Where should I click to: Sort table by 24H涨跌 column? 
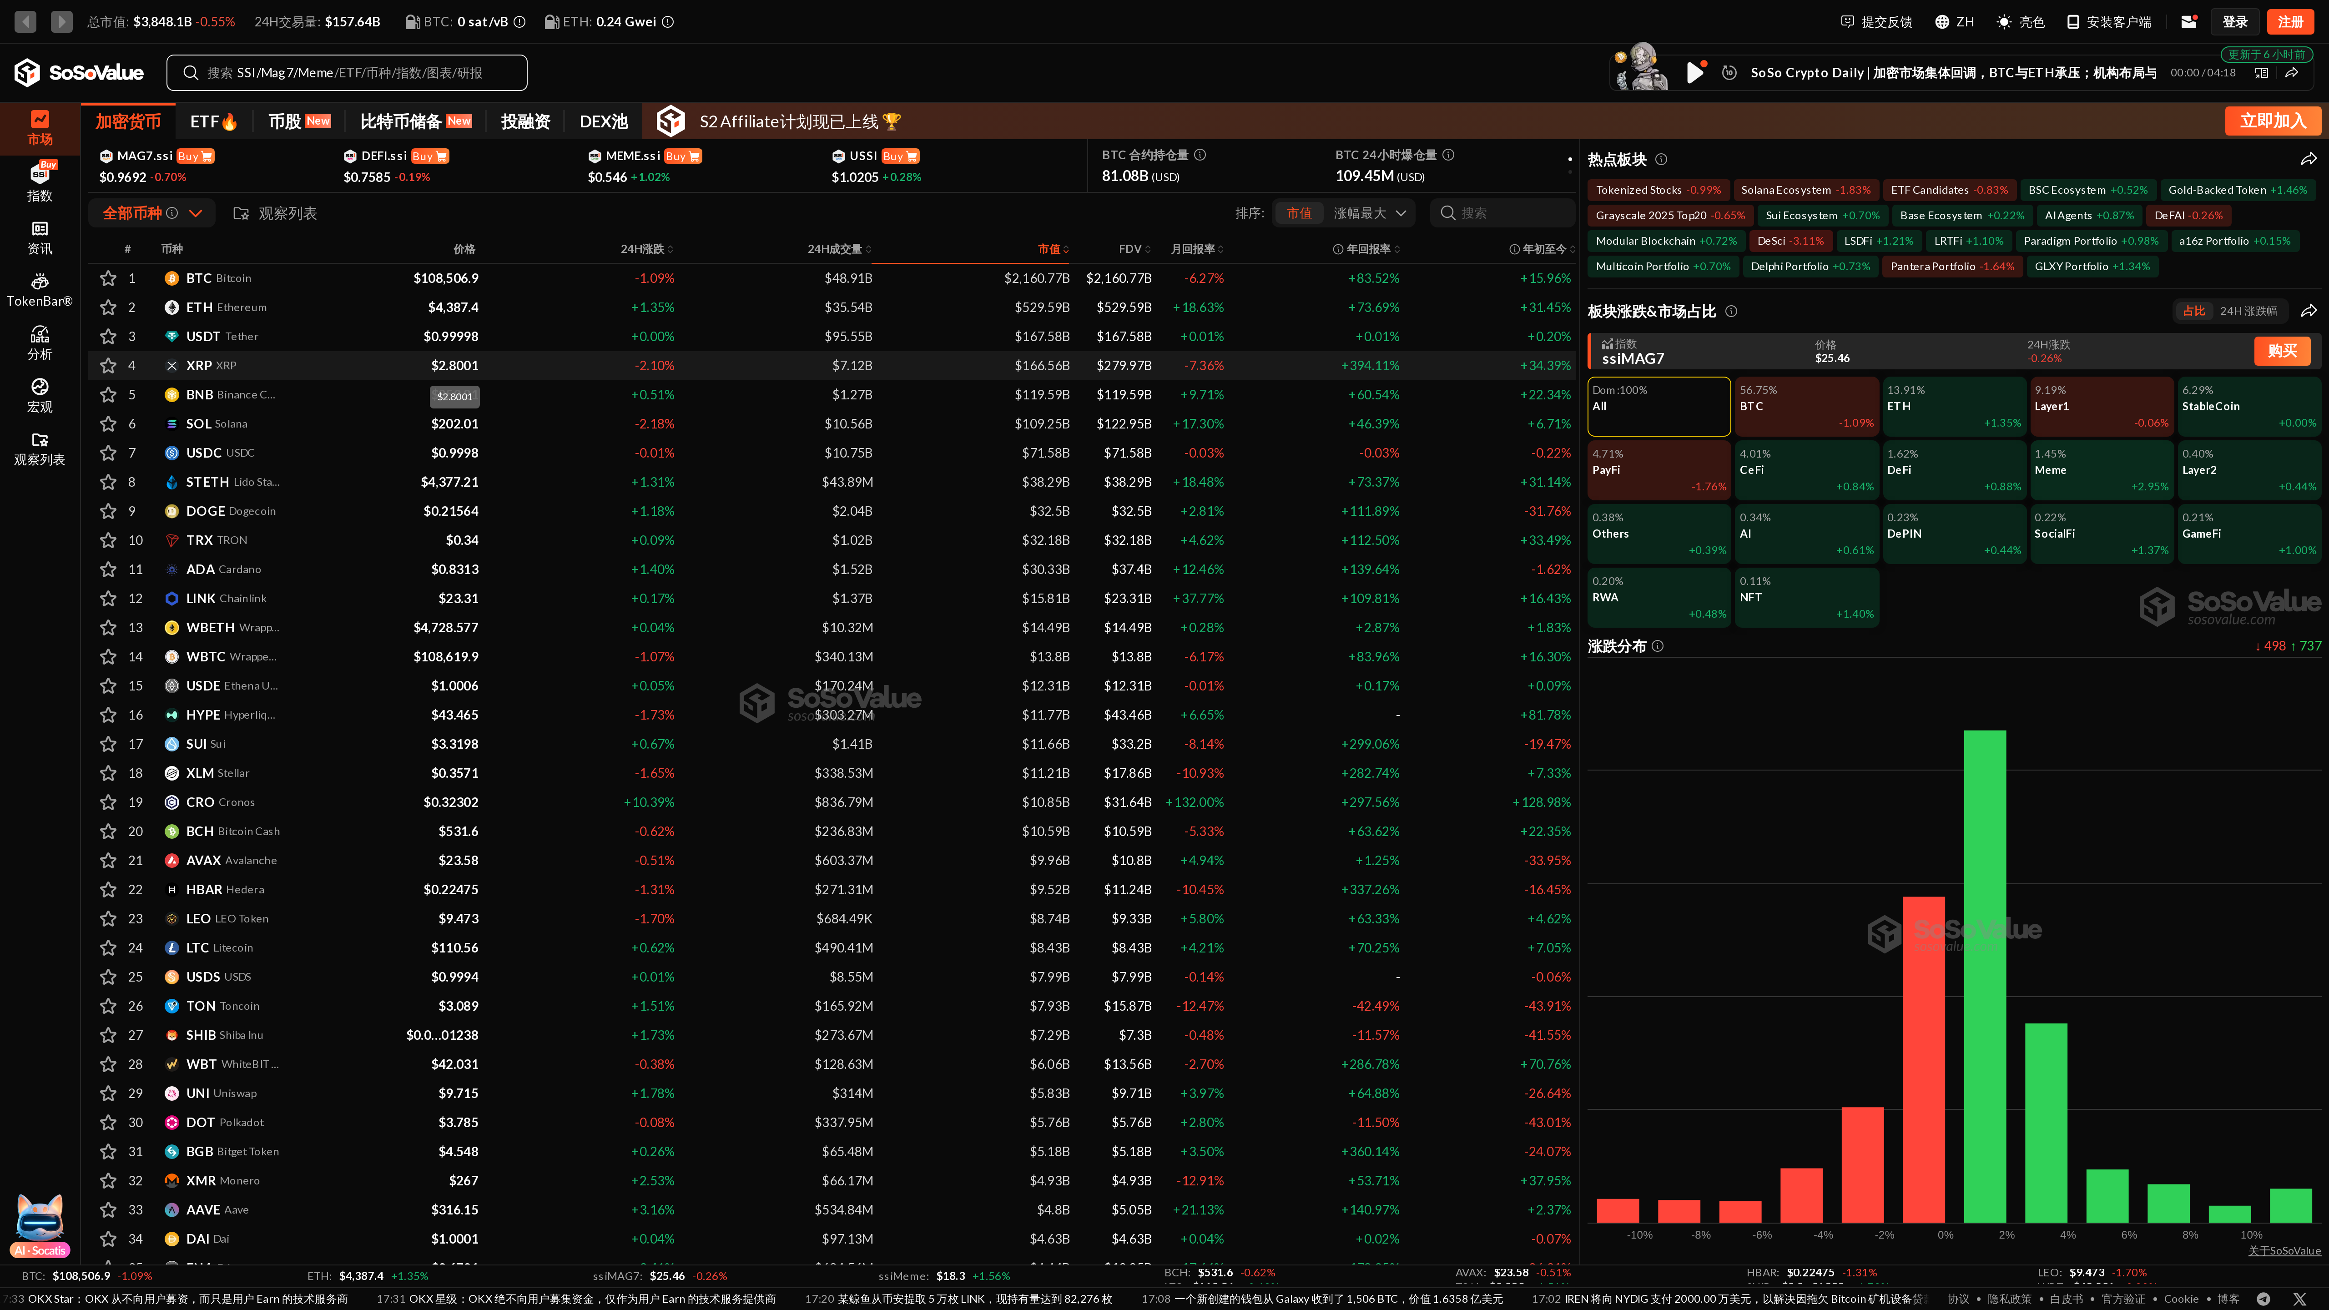646,249
